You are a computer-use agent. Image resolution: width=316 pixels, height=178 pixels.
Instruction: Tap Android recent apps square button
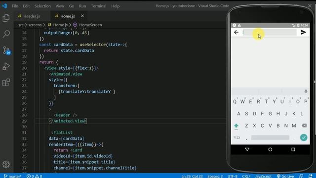click(293, 149)
